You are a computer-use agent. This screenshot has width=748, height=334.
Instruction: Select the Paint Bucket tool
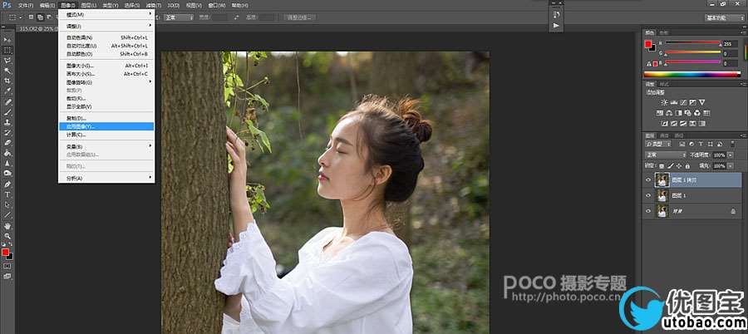7,154
